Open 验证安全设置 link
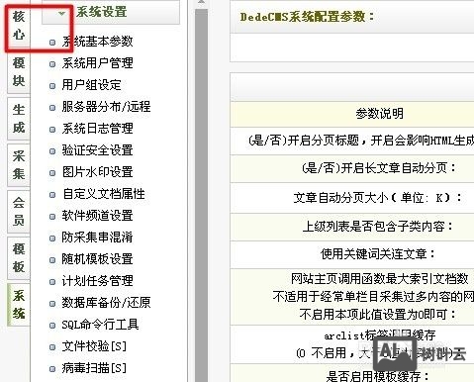The image size is (474, 382). pos(97,150)
